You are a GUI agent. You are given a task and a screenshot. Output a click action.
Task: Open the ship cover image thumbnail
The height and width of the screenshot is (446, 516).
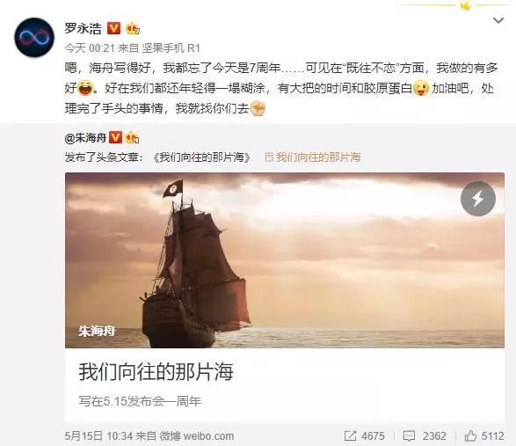pos(285,260)
